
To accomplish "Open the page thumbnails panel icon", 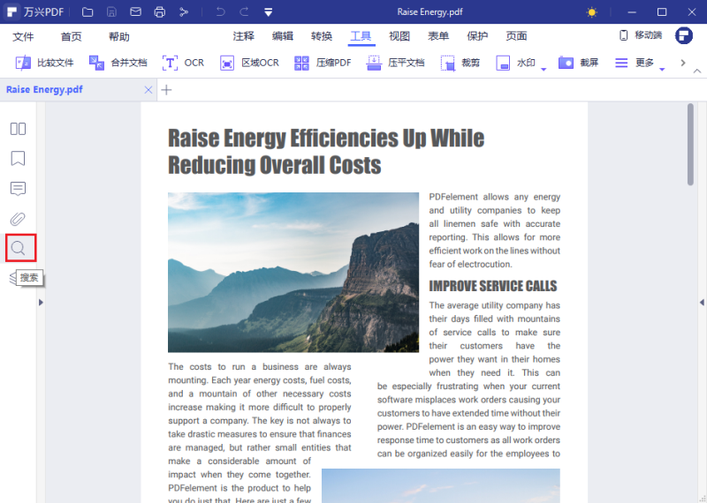I will [18, 129].
